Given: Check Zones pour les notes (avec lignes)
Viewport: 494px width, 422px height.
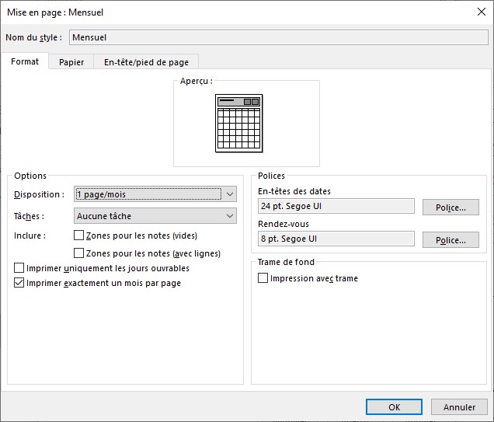Looking at the screenshot, I should pyautogui.click(x=79, y=253).
